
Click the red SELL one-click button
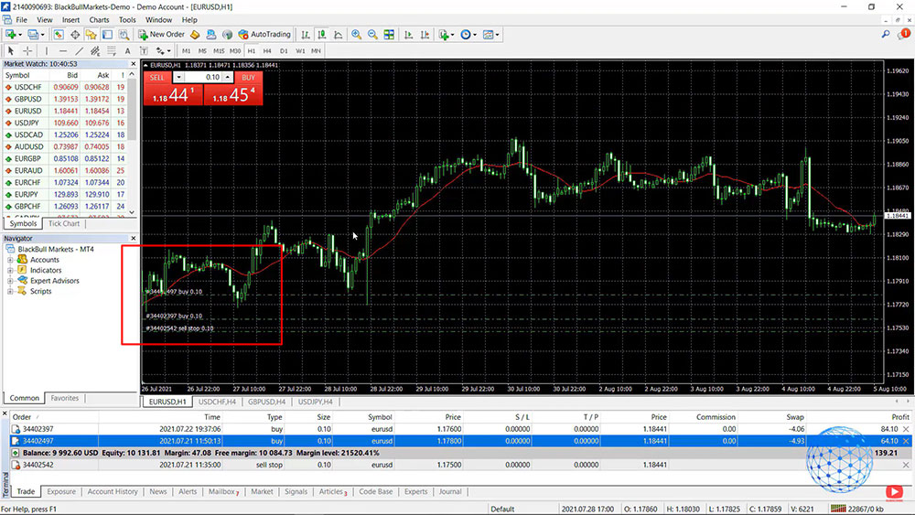point(173,89)
